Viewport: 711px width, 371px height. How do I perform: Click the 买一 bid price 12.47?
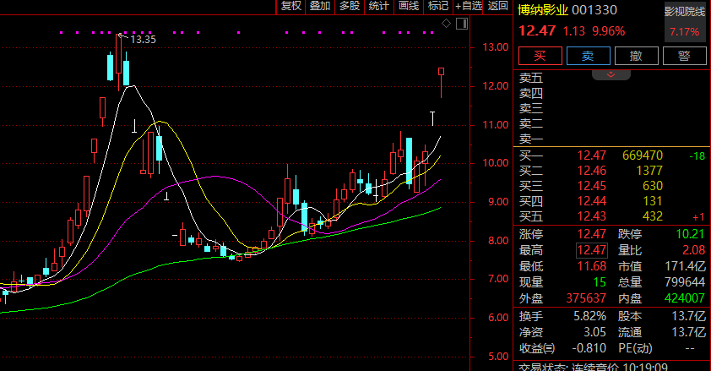click(x=591, y=156)
